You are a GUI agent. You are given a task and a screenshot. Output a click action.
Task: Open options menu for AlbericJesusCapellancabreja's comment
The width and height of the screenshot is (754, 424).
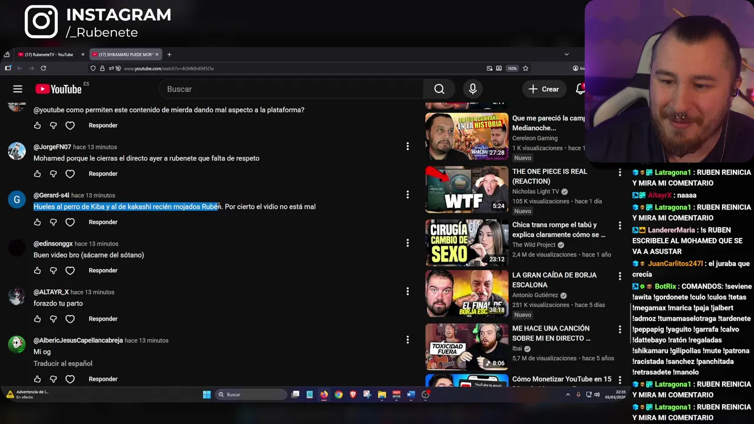[x=407, y=339]
